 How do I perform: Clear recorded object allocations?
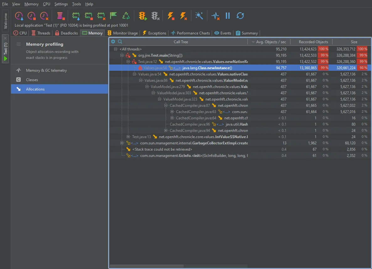click(101, 16)
